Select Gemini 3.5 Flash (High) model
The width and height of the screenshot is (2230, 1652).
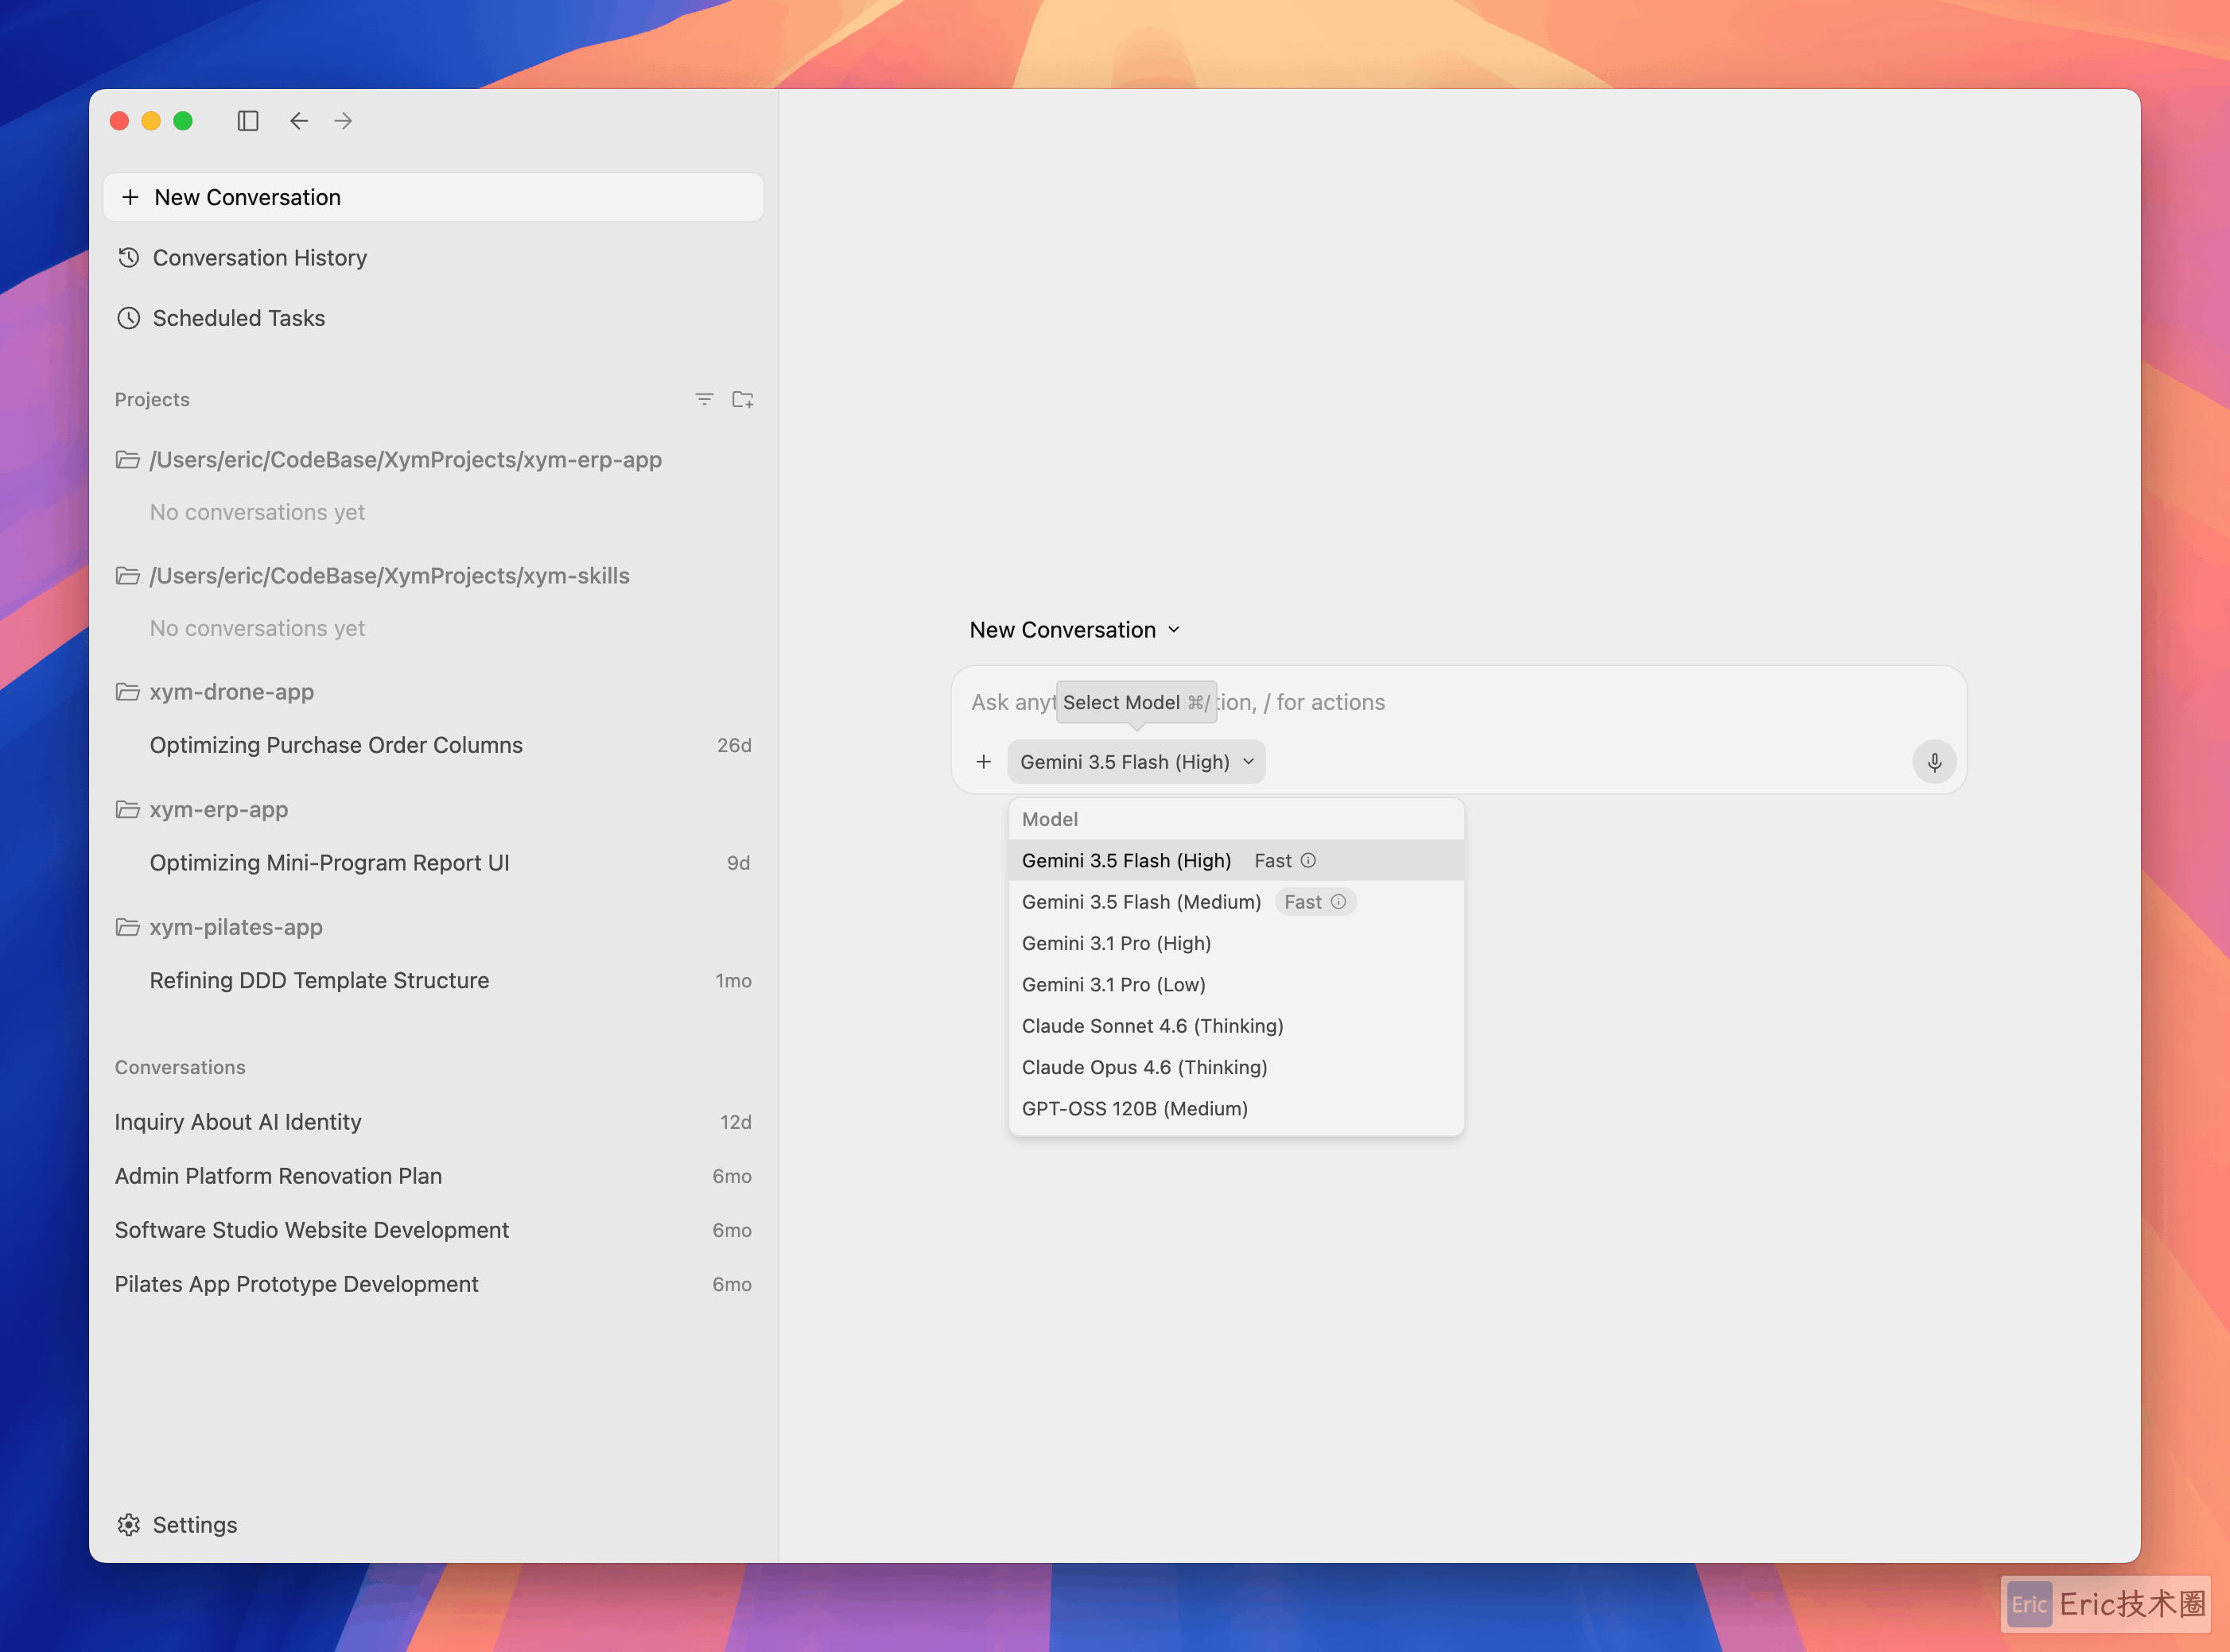[x=1237, y=861]
